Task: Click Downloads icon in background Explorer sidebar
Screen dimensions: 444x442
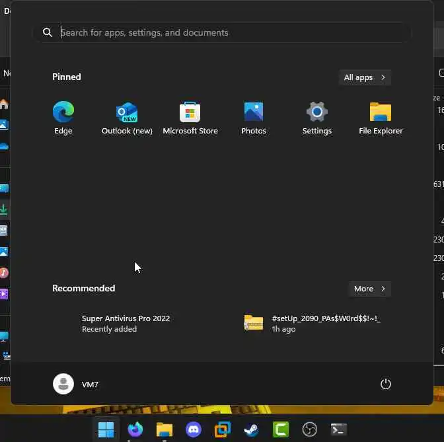Action: coord(4,209)
